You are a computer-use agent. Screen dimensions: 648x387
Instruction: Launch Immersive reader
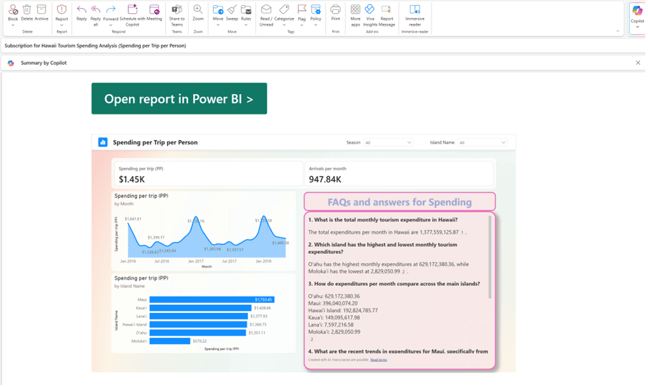(x=415, y=10)
